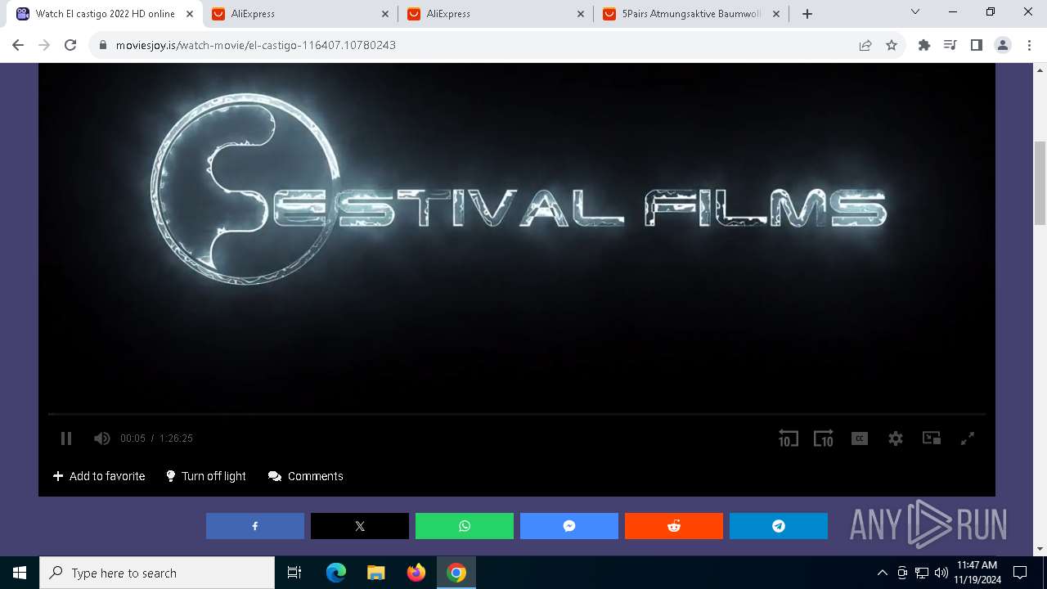The image size is (1047, 589).
Task: Close the Watch El castigo tab
Action: [190, 14]
